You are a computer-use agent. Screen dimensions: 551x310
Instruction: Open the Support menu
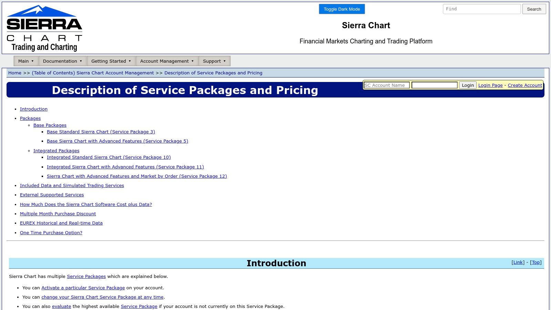(214, 61)
